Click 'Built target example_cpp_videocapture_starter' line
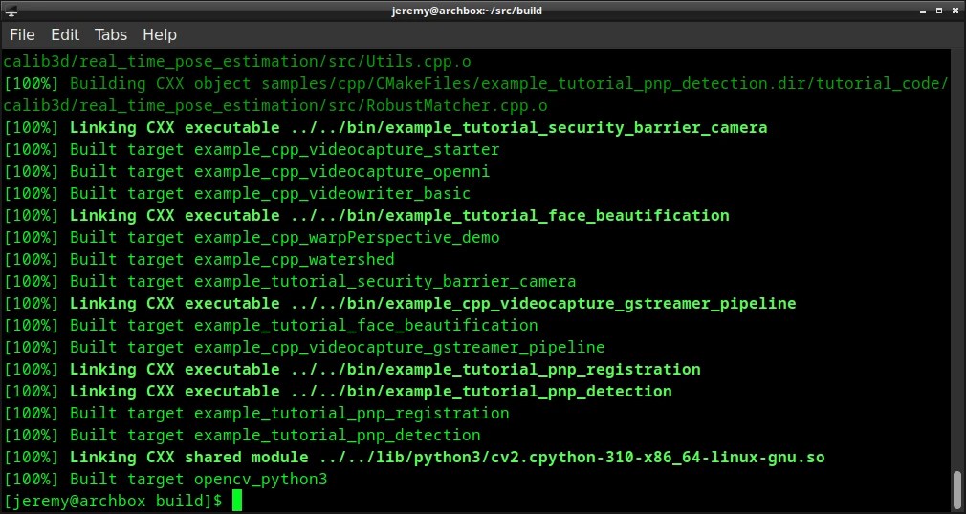This screenshot has height=514, width=966. [252, 150]
